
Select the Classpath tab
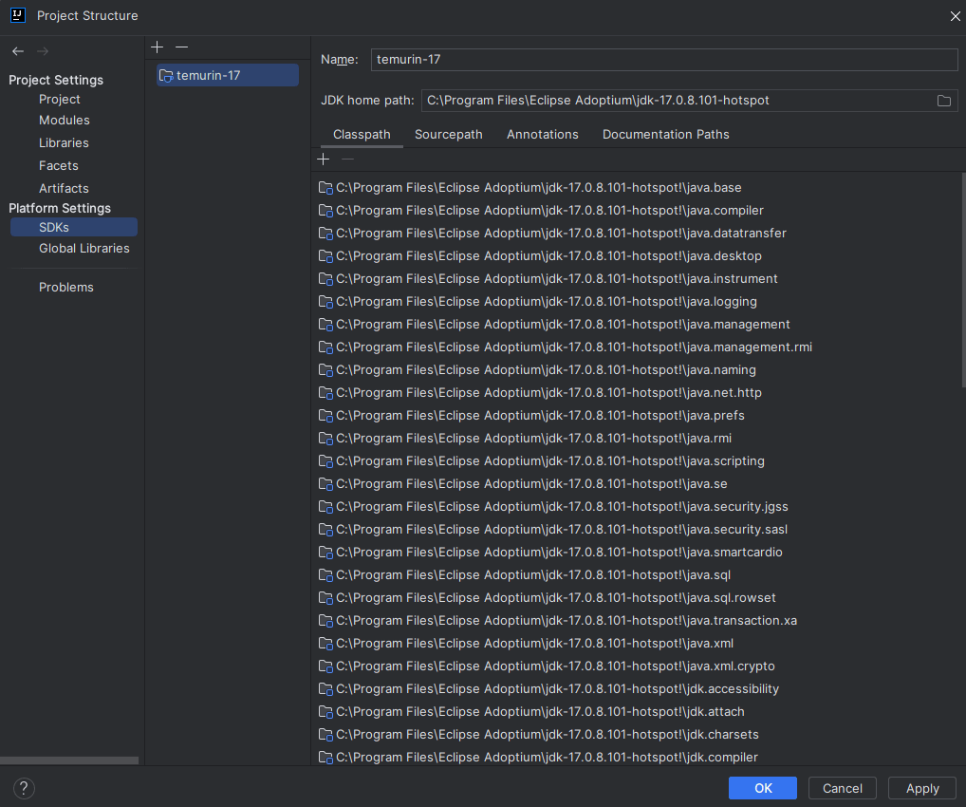click(x=362, y=135)
